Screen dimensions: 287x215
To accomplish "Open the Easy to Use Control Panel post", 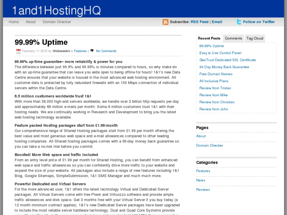I will pos(220,53).
